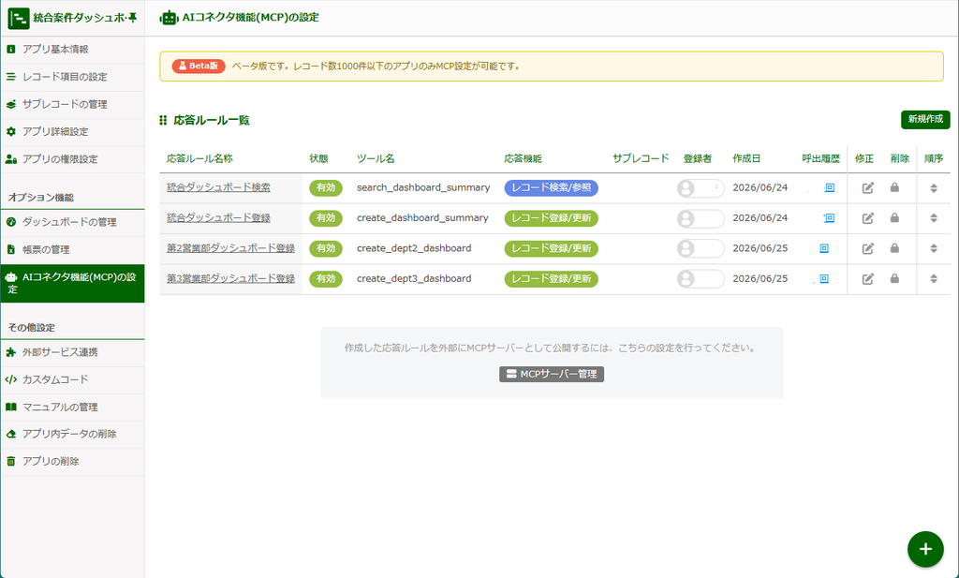
Task: Open レコード項目の設定 in sidebar
Action: point(73,77)
